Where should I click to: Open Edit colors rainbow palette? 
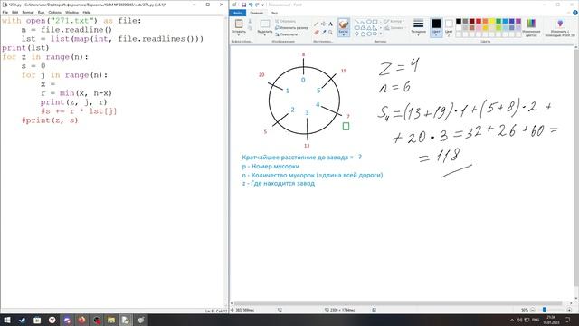coord(531,24)
